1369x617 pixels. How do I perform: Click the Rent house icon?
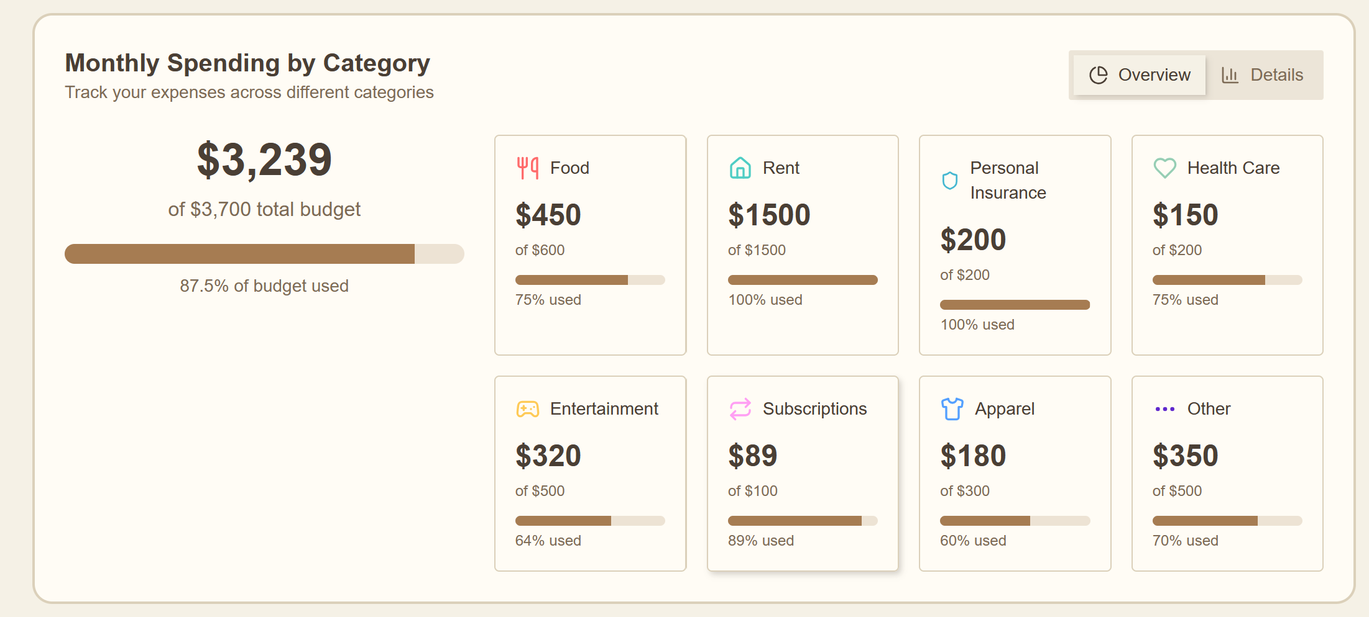point(740,168)
